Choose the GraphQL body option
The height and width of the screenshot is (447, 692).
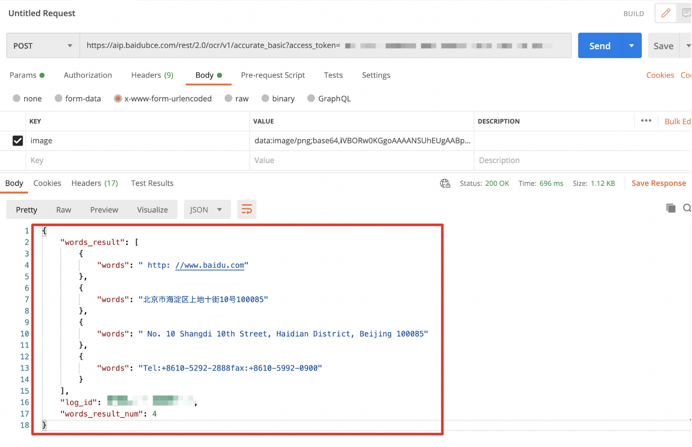pyautogui.click(x=311, y=98)
